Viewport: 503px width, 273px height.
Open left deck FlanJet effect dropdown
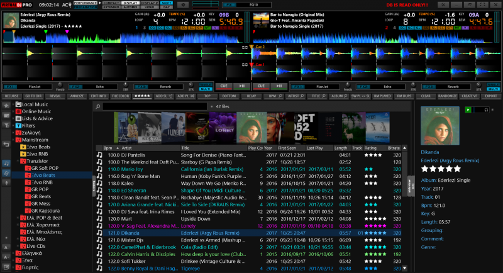(35, 87)
